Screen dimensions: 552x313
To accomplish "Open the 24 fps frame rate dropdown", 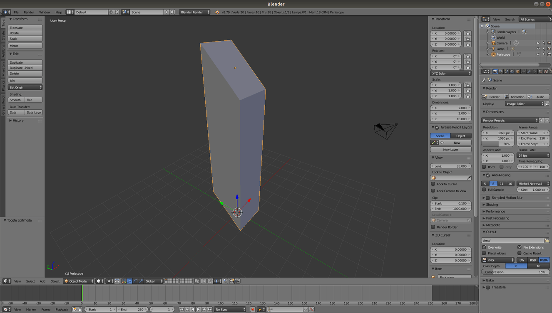I will pos(533,155).
